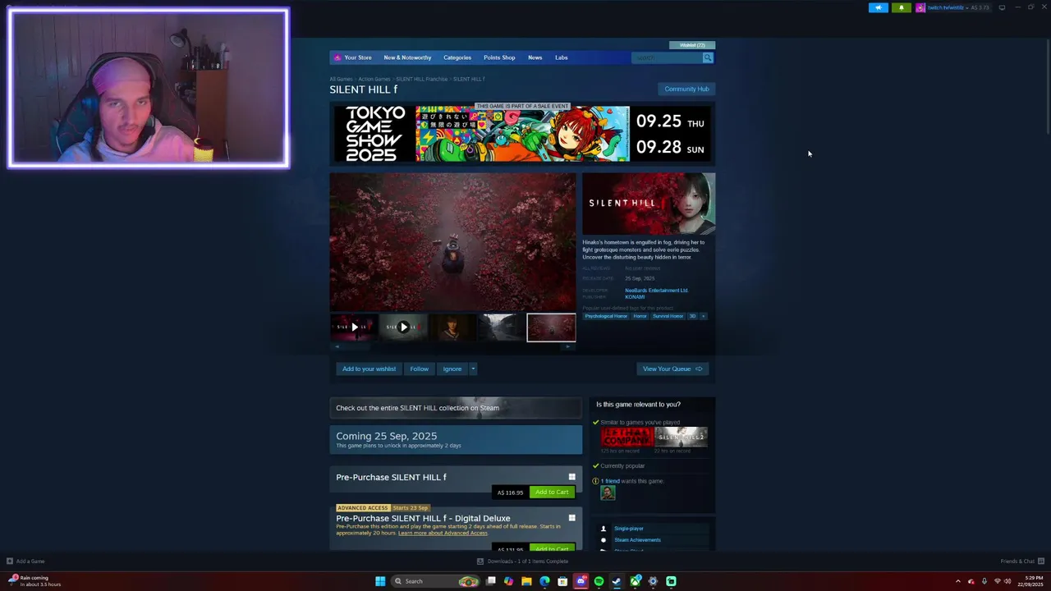The width and height of the screenshot is (1051, 591).
Task: Click the store search magnifier icon
Action: [x=708, y=57]
